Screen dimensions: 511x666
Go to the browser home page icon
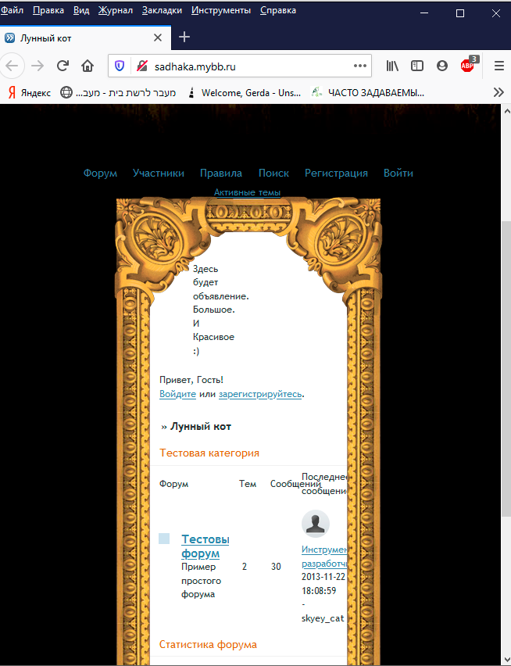88,66
